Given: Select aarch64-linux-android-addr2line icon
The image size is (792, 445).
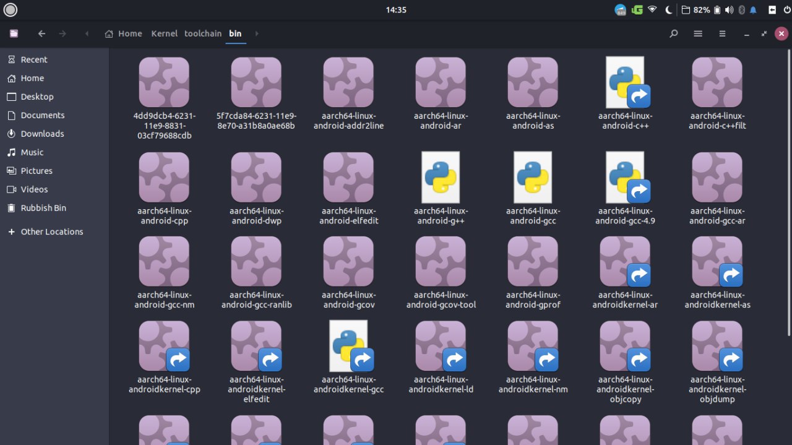Looking at the screenshot, I should 348,82.
